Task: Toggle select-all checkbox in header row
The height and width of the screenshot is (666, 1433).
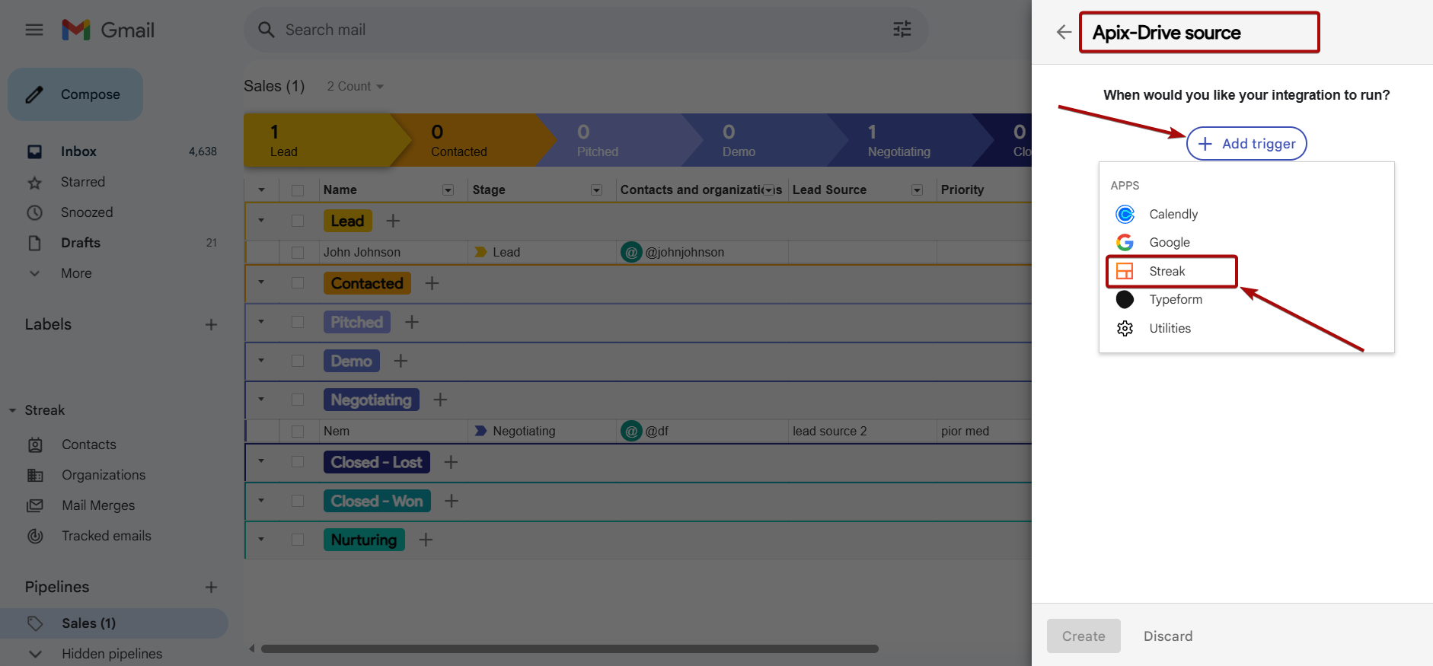Action: click(x=298, y=190)
